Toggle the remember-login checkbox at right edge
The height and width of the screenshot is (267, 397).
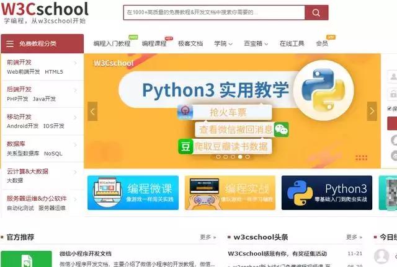click(389, 109)
